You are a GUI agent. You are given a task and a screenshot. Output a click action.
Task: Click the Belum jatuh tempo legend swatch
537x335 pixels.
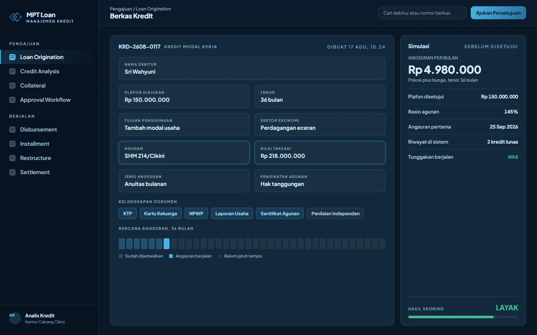[x=220, y=256]
